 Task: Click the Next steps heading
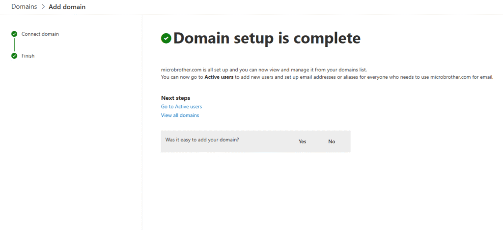point(175,98)
